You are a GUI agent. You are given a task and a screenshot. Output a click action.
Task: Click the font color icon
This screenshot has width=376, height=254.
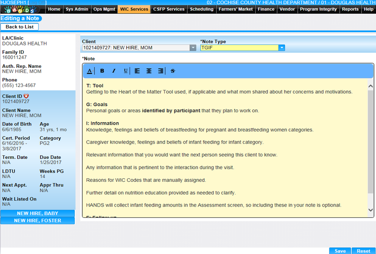89,71
